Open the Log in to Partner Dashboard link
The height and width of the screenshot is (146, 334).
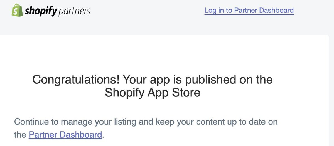[249, 11]
